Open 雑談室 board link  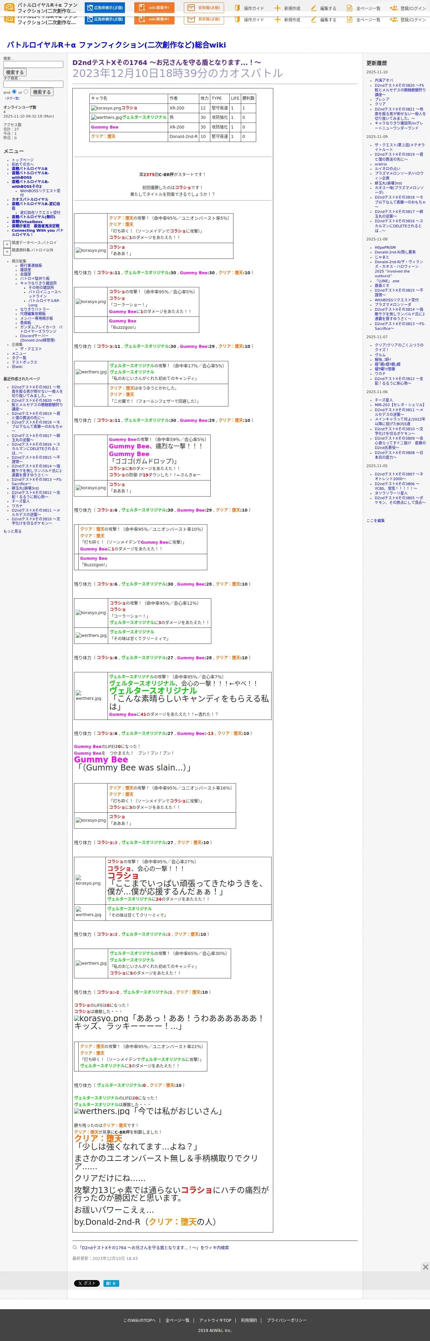[25, 270]
